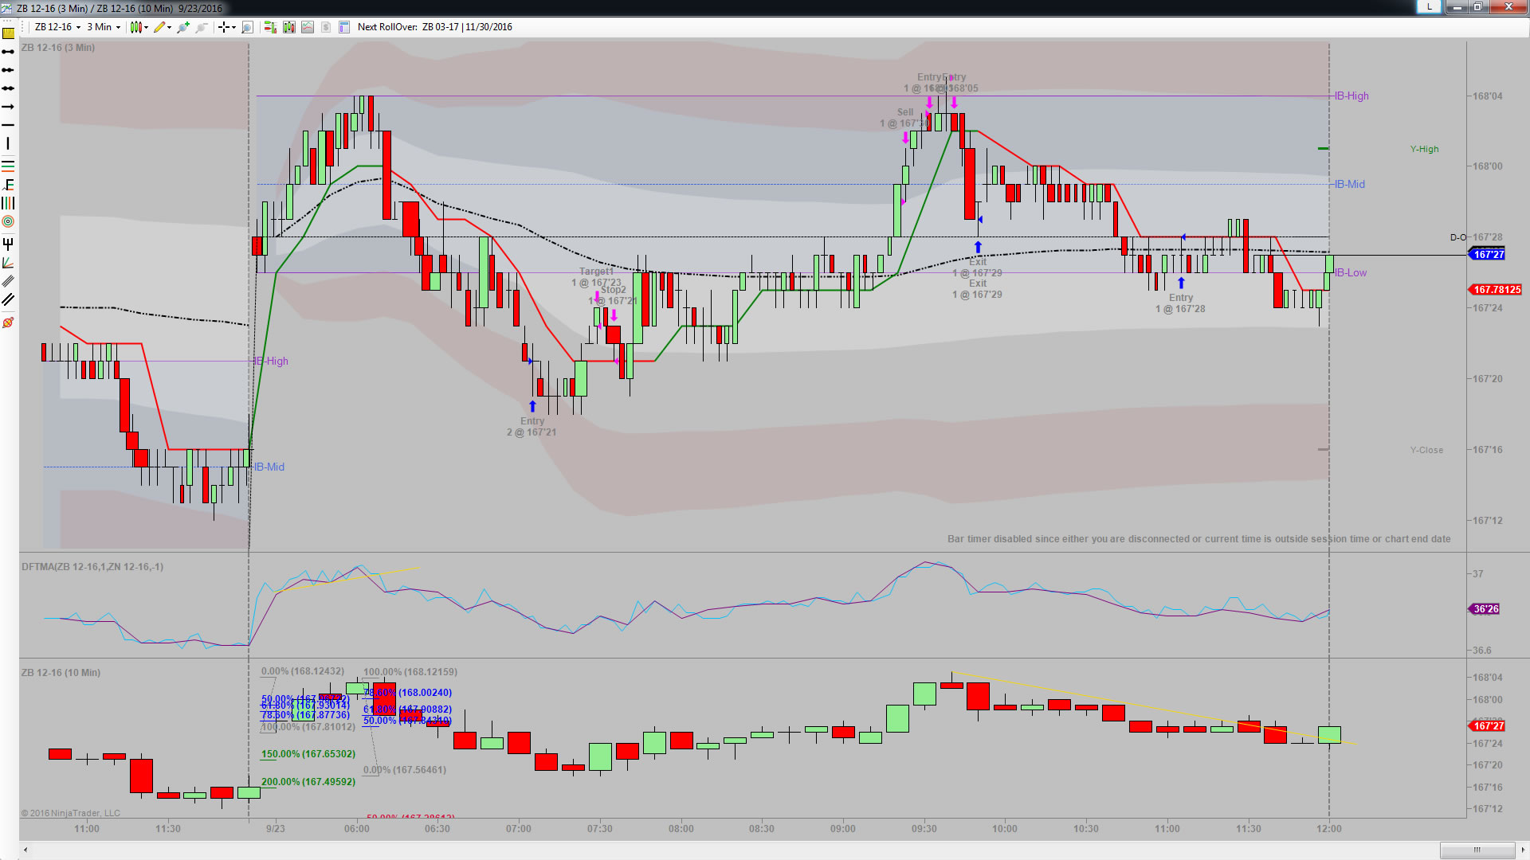The width and height of the screenshot is (1530, 860).
Task: Click the IB-Low label at right
Action: pyautogui.click(x=1351, y=273)
